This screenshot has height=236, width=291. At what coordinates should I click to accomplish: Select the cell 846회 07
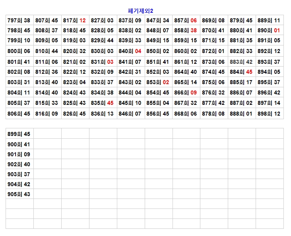point(130,114)
